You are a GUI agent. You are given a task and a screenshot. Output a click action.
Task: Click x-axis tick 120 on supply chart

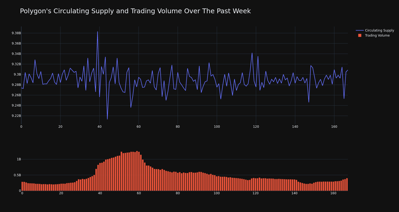point(256,127)
